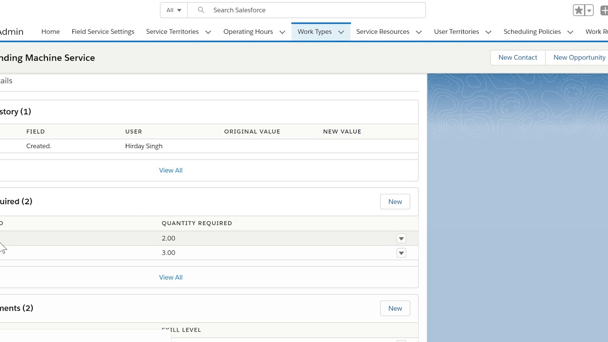The width and height of the screenshot is (608, 342).
Task: Click the Created. field cell
Action: pos(39,146)
